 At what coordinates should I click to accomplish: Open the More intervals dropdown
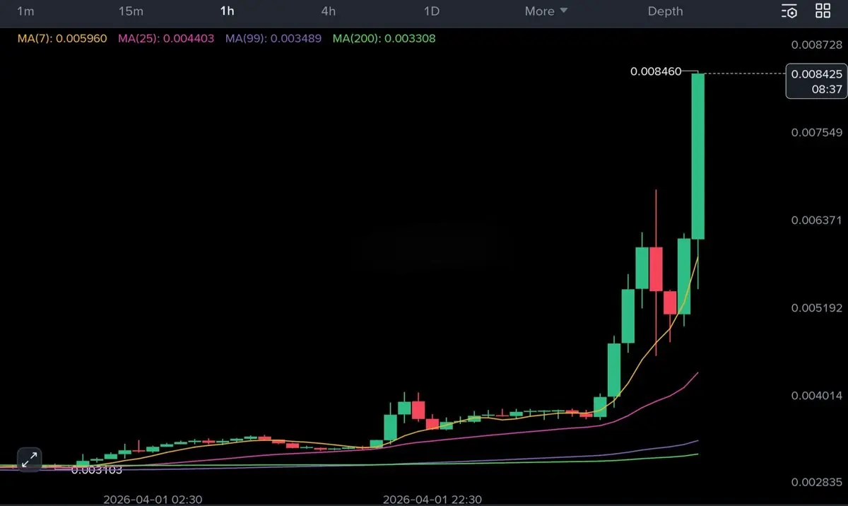(x=546, y=11)
